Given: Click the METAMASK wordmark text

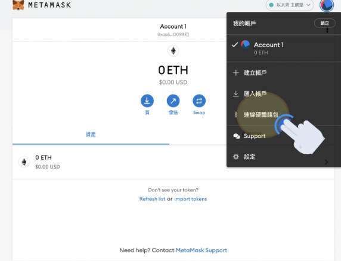Looking at the screenshot, I should [49, 5].
